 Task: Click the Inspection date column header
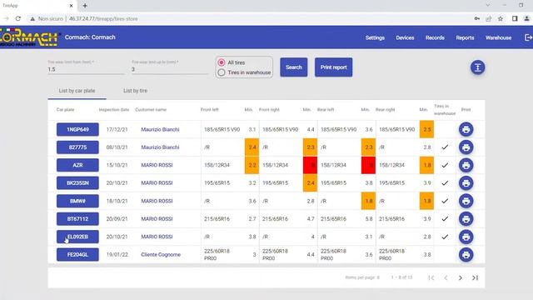point(114,110)
